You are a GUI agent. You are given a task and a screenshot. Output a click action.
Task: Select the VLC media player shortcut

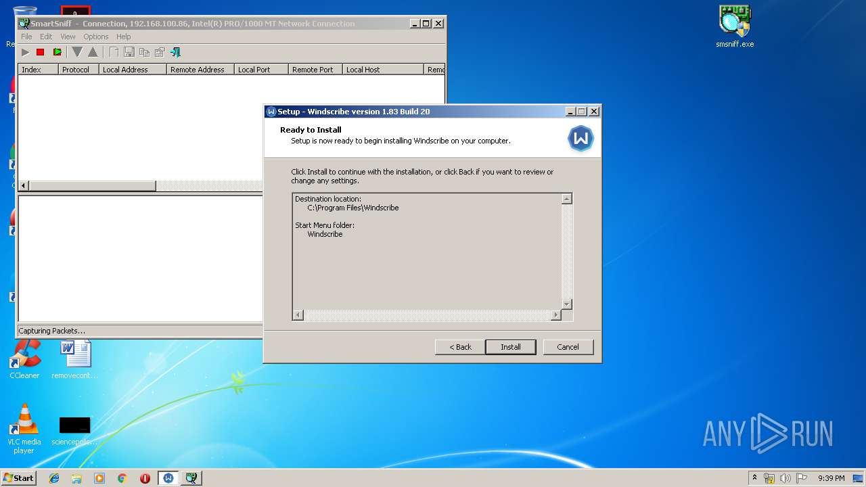(24, 429)
